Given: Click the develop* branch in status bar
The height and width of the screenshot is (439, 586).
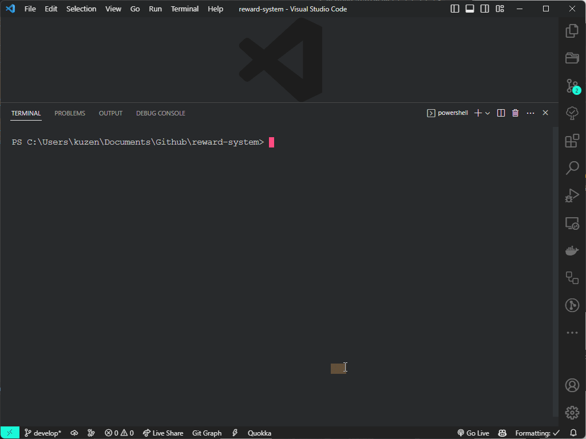Looking at the screenshot, I should pyautogui.click(x=42, y=433).
